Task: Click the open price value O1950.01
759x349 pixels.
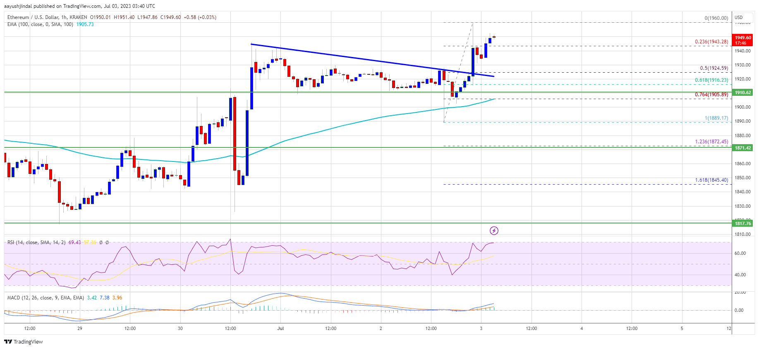Action: pyautogui.click(x=101, y=17)
